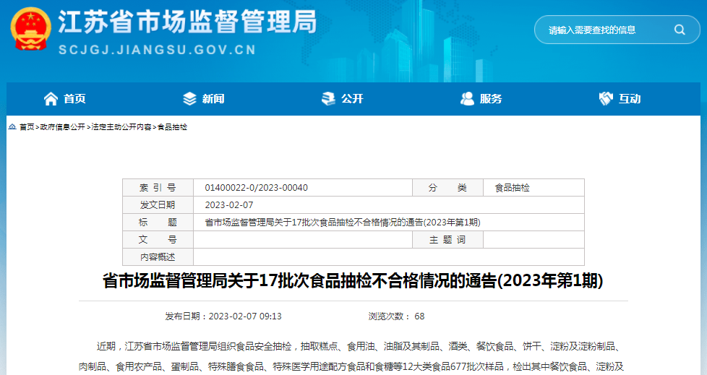Open the 政府信息公开 breadcrumb link
Viewport: 707px width, 375px height.
tap(62, 127)
